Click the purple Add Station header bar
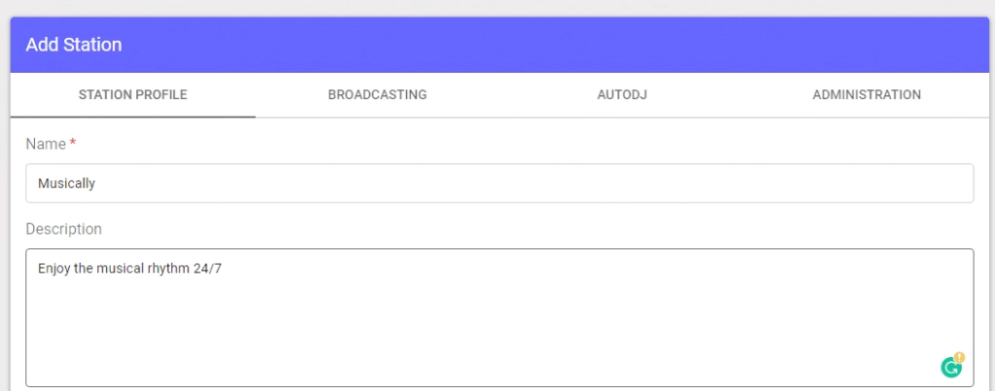The height and width of the screenshot is (391, 995). pyautogui.click(x=499, y=45)
